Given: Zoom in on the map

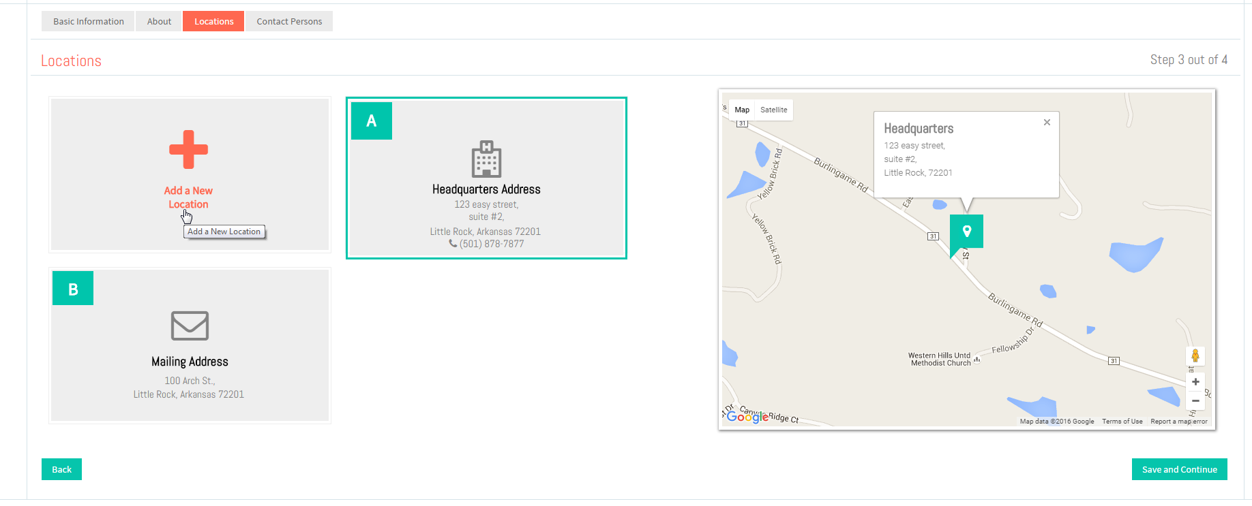Looking at the screenshot, I should point(1195,381).
